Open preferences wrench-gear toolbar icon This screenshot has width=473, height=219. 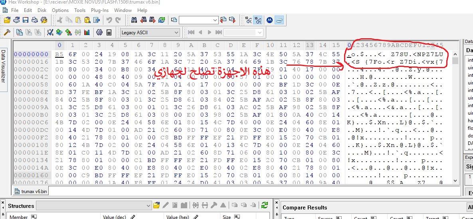coord(44,20)
